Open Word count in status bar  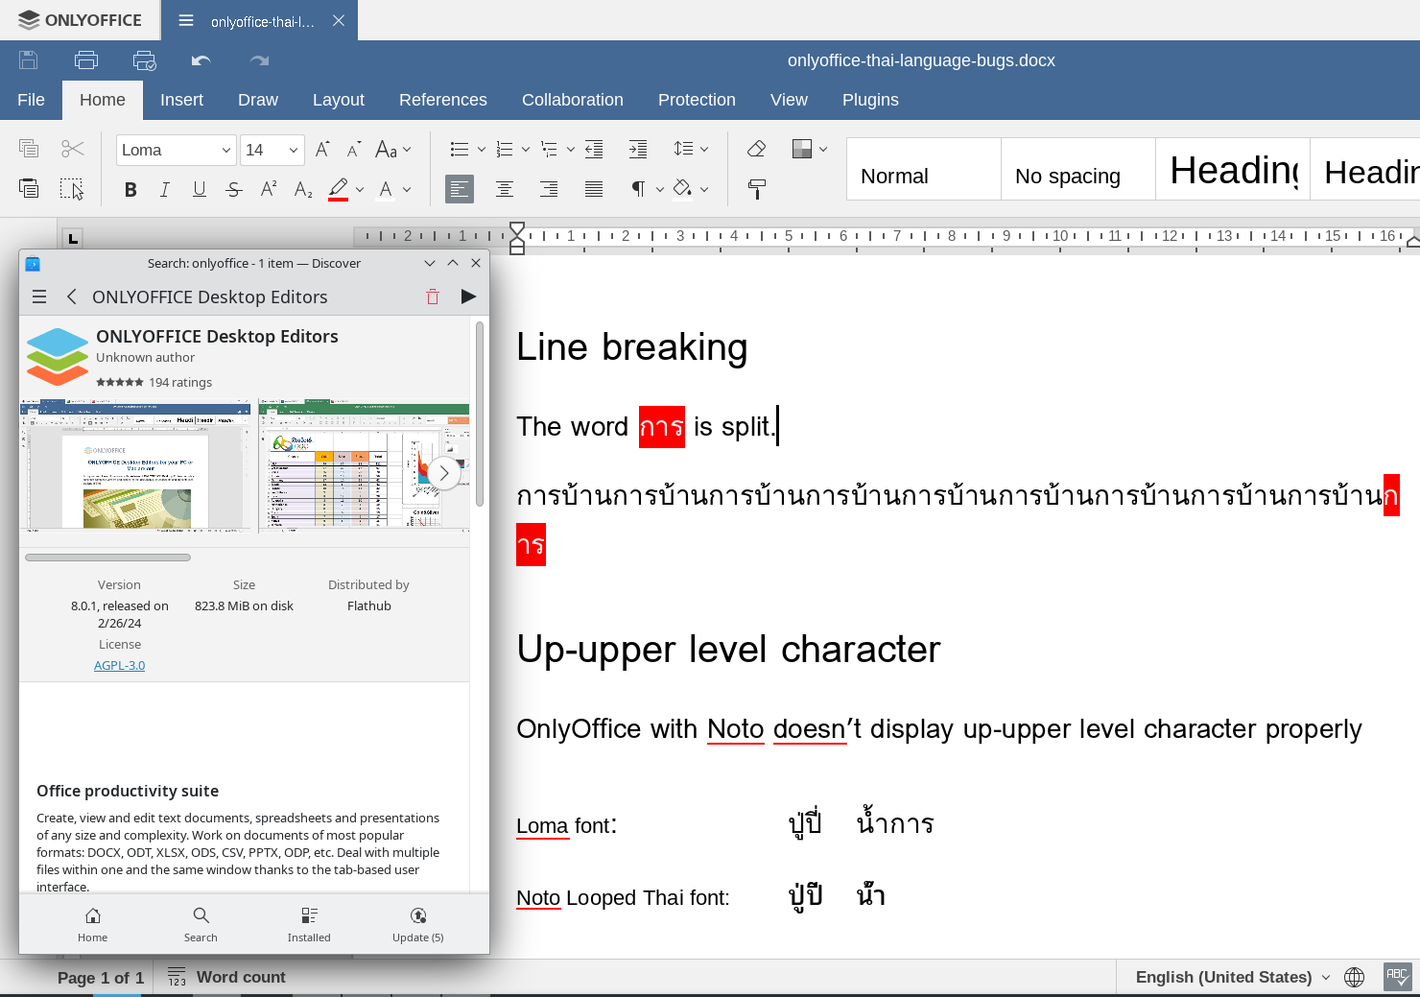click(226, 977)
